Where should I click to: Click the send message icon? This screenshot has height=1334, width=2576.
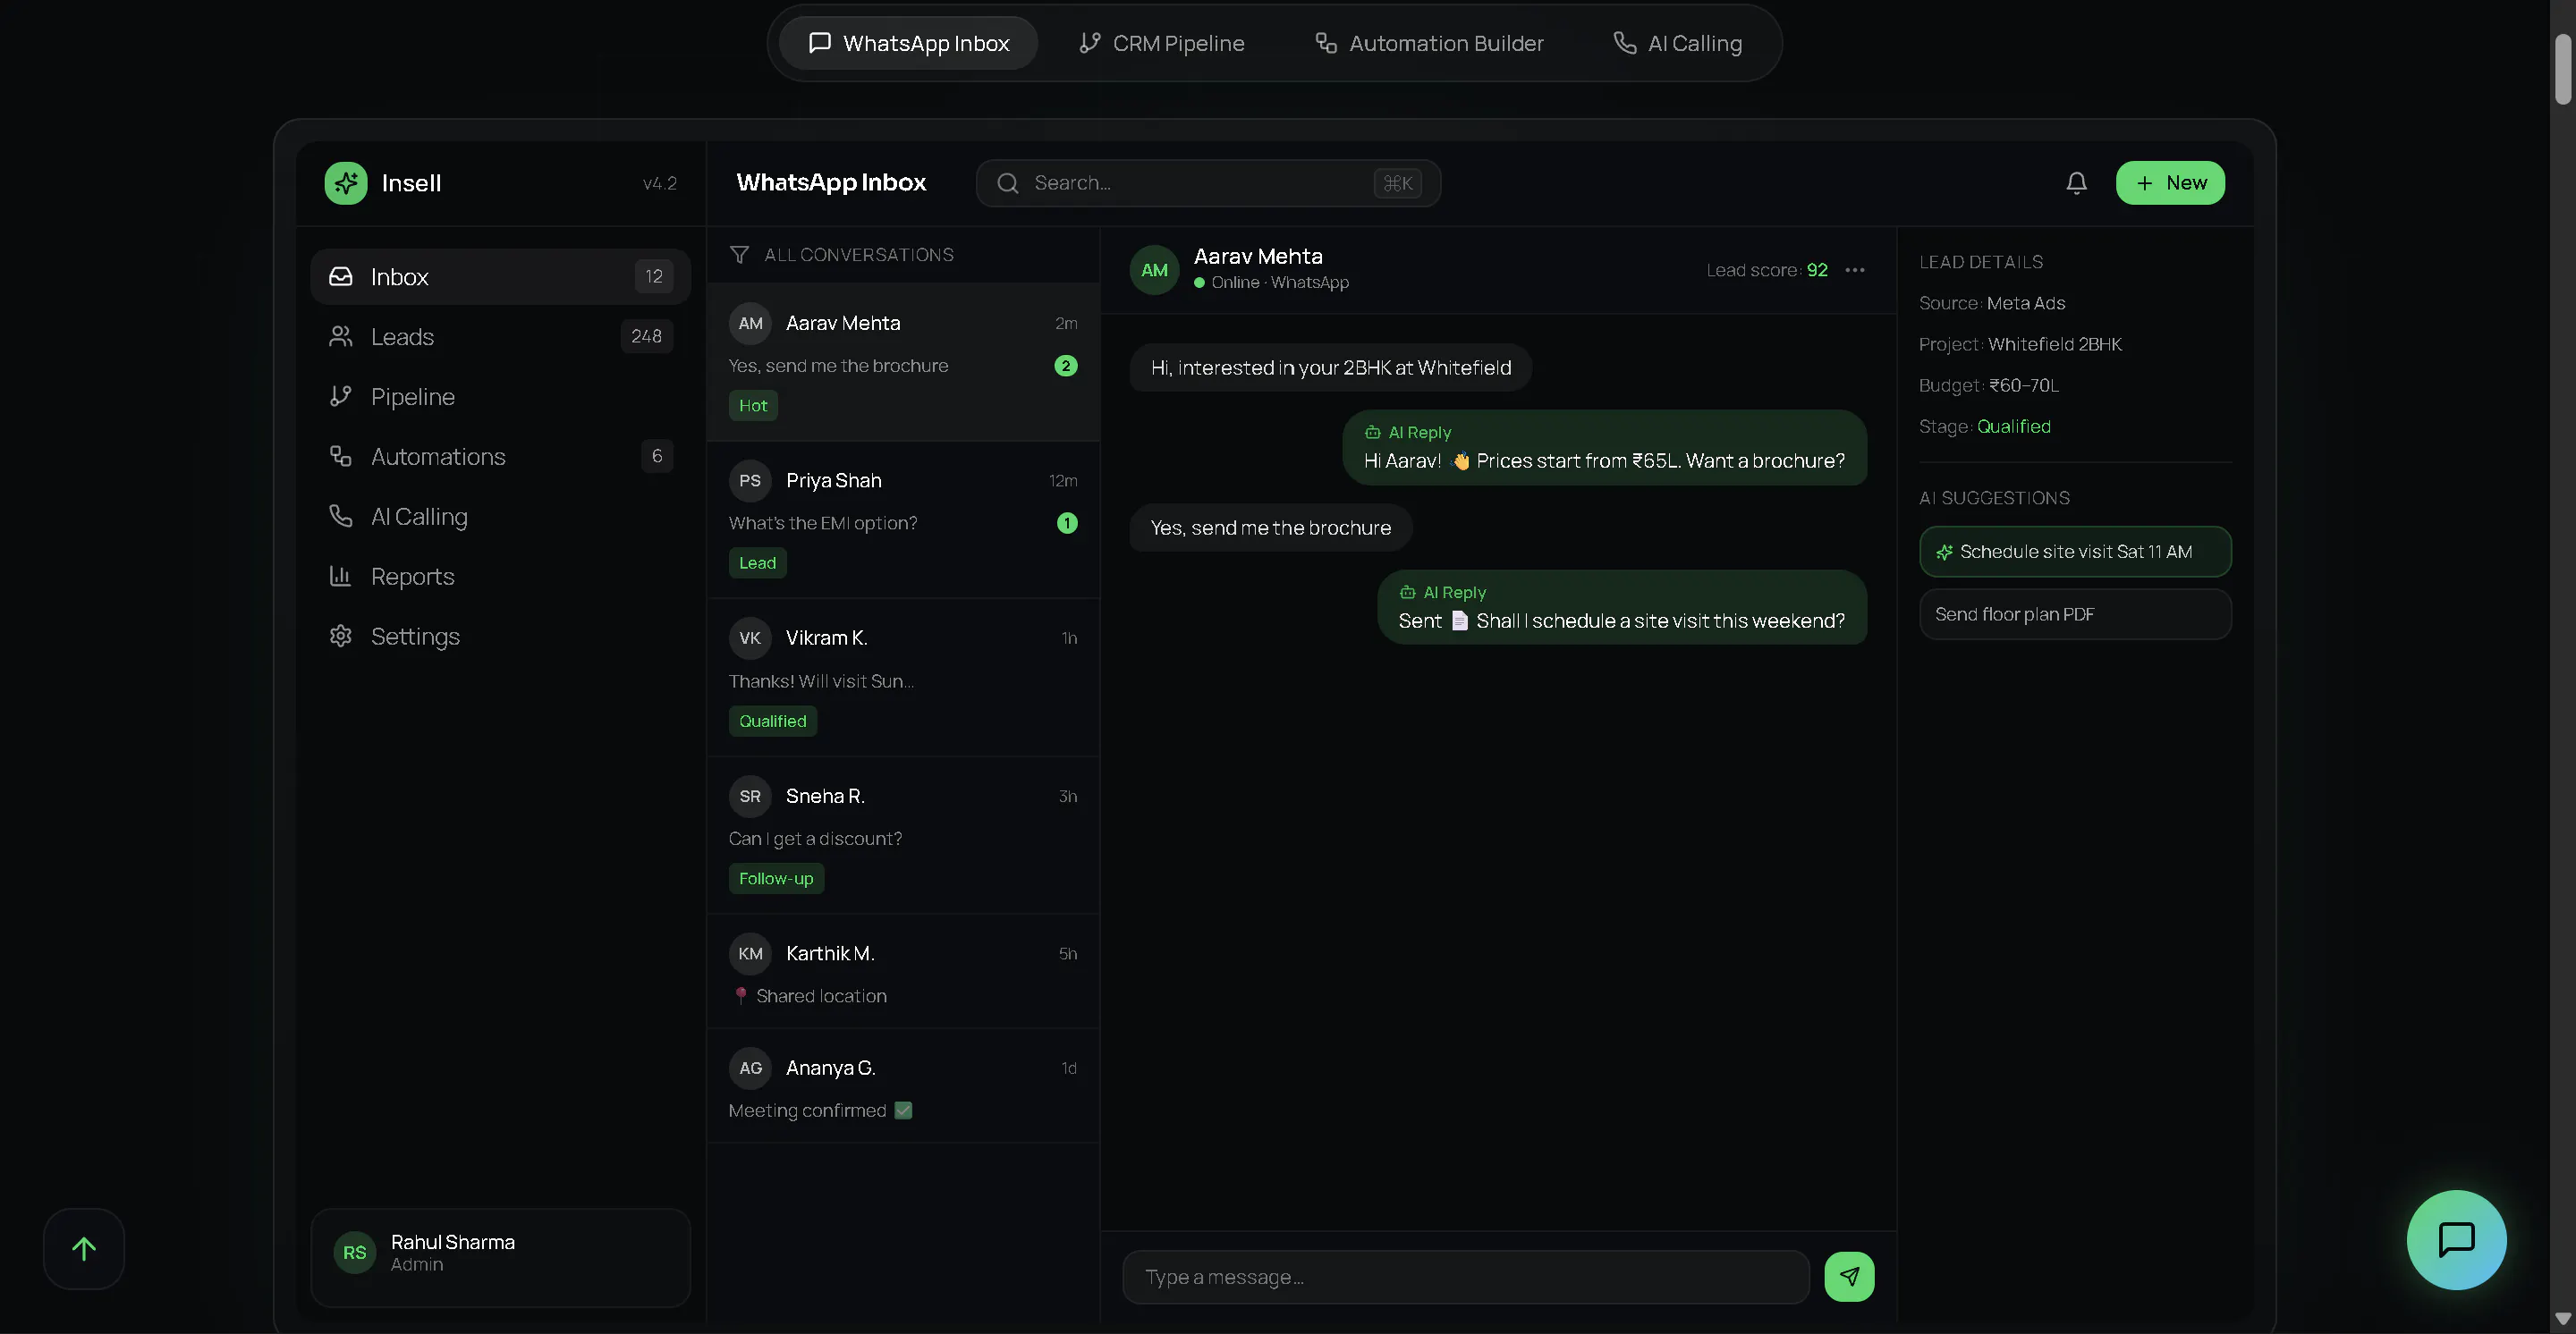point(1849,1277)
